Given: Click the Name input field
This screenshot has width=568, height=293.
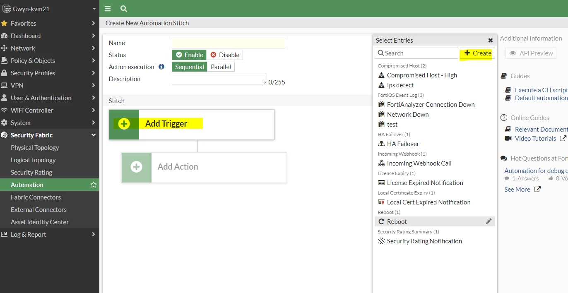Looking at the screenshot, I should click(229, 43).
